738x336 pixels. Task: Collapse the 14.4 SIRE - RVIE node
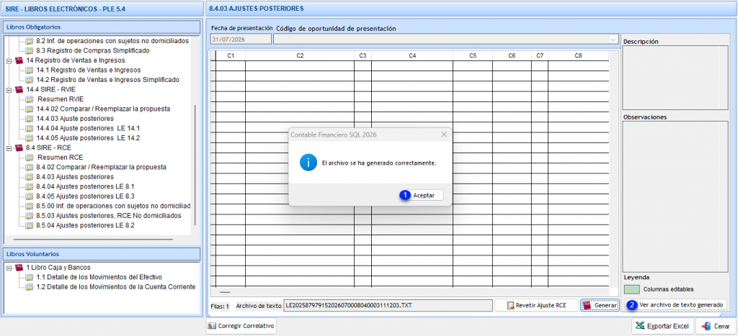pyautogui.click(x=9, y=89)
